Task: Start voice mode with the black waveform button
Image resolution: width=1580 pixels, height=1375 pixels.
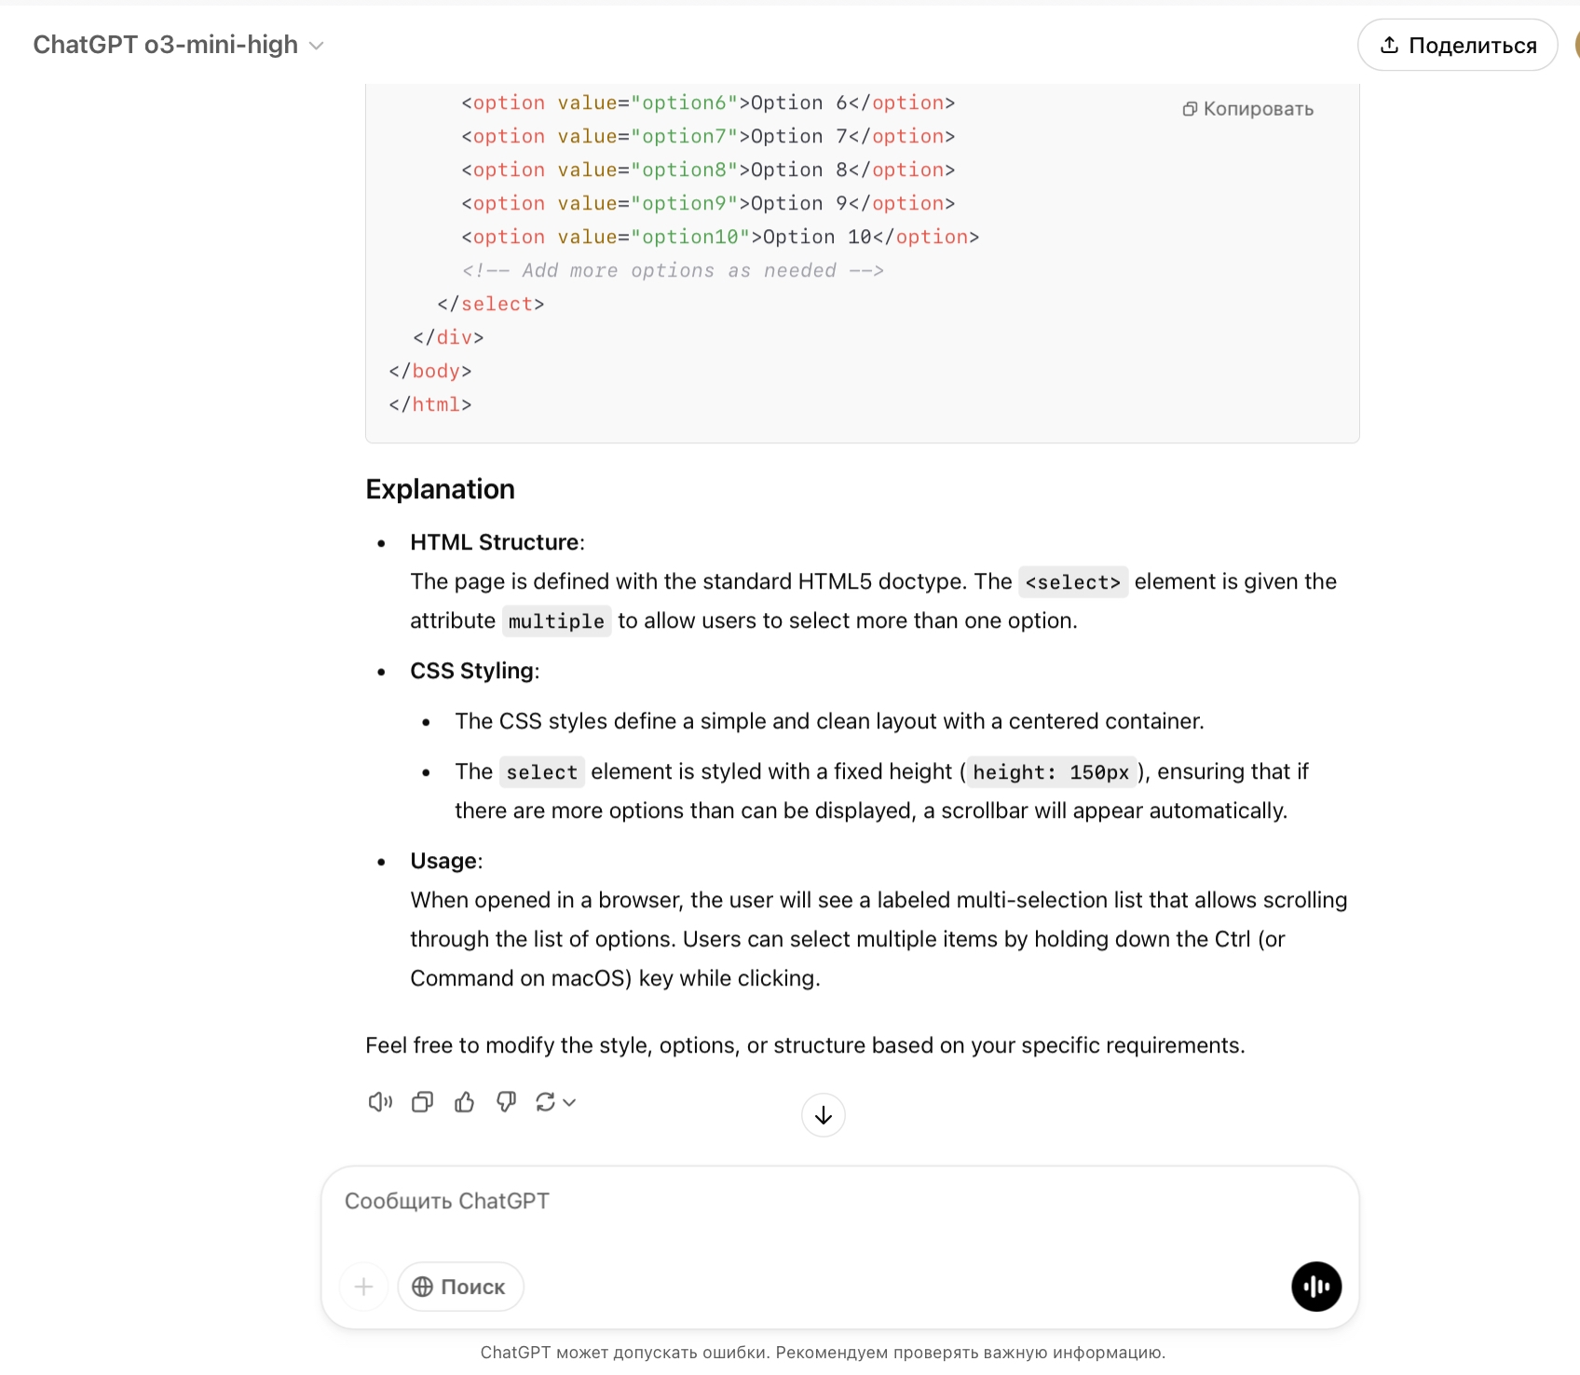Action: pyautogui.click(x=1315, y=1287)
